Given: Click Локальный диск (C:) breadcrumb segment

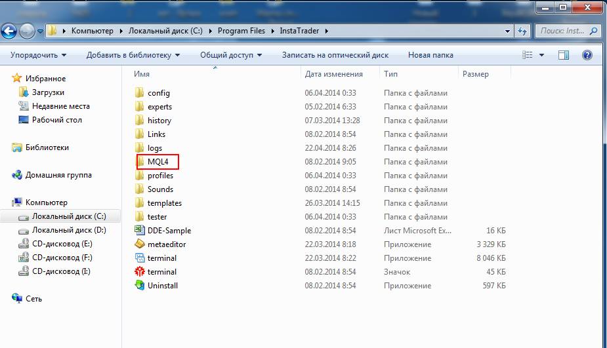Looking at the screenshot, I should pyautogui.click(x=165, y=31).
